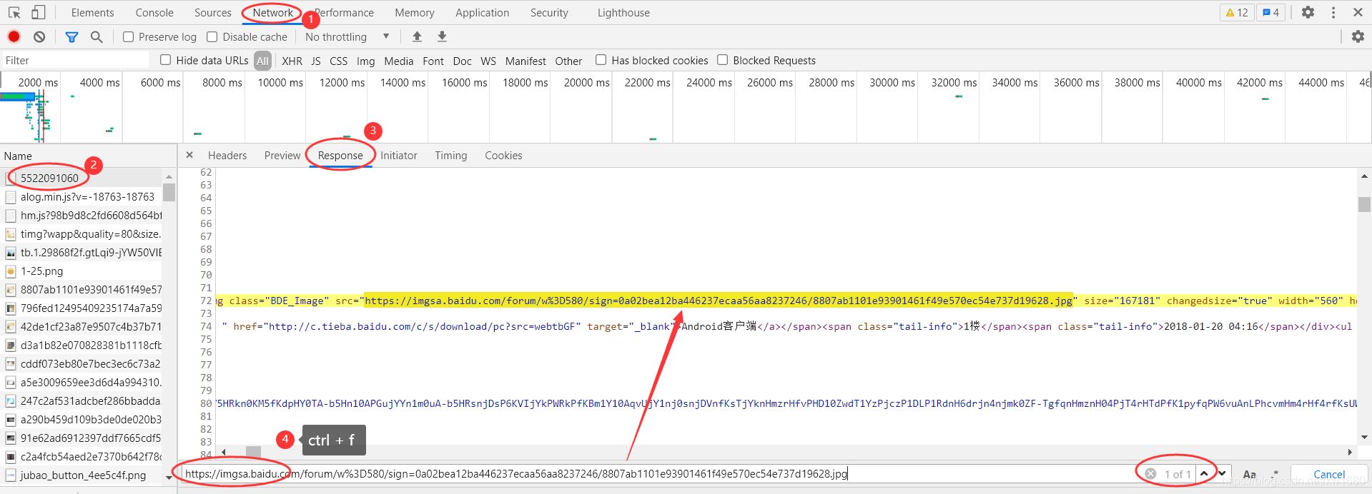Click the export HAR download arrow icon
This screenshot has width=1372, height=494.
point(442,36)
